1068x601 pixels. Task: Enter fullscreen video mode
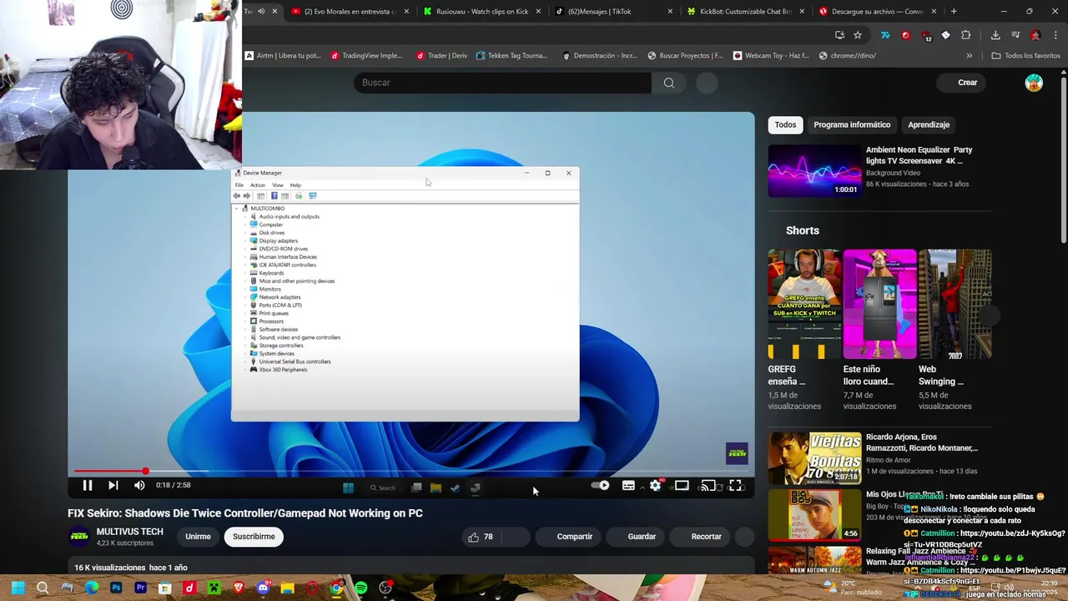pos(735,485)
